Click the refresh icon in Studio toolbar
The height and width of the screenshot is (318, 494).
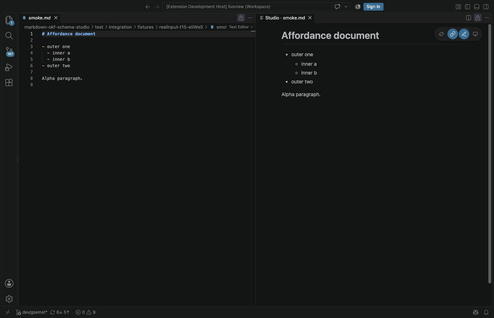point(441,34)
